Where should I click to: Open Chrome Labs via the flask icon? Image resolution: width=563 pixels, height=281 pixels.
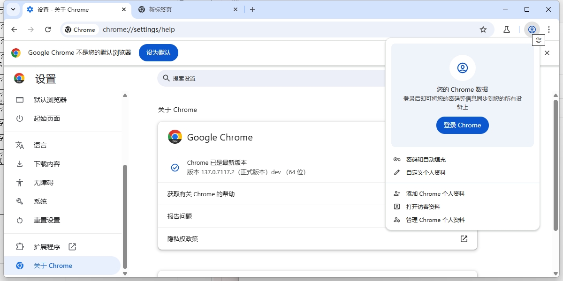click(x=507, y=29)
